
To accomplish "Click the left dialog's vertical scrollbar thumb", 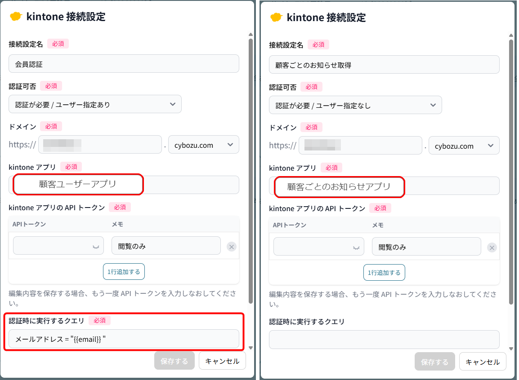I will point(251,171).
